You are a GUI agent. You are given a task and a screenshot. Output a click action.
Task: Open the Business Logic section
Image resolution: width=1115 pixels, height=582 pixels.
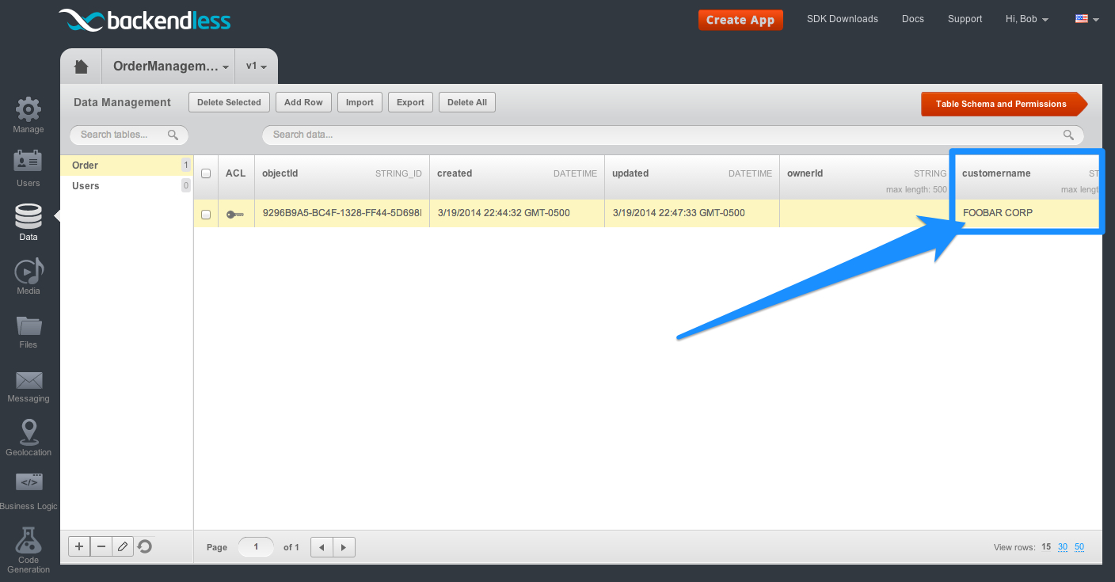click(x=29, y=492)
